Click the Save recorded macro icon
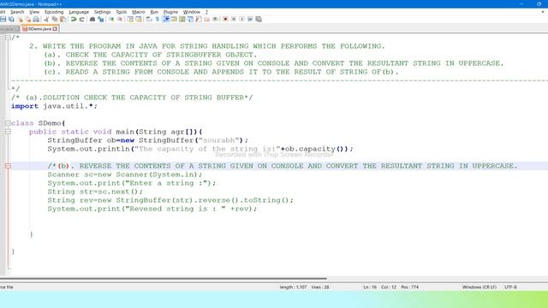548x308 pixels. pos(259,19)
